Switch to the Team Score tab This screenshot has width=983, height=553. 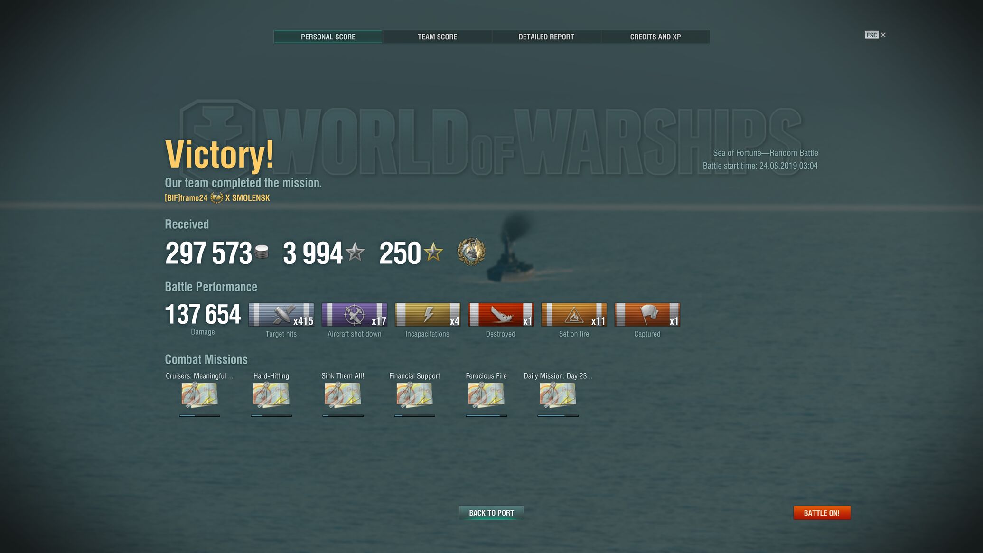437,37
